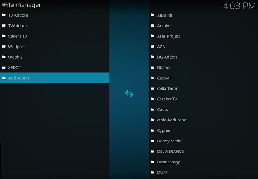This screenshot has width=258, height=179.
Task: Click the folder icon next to ZEROT
Action: [x=4, y=68]
